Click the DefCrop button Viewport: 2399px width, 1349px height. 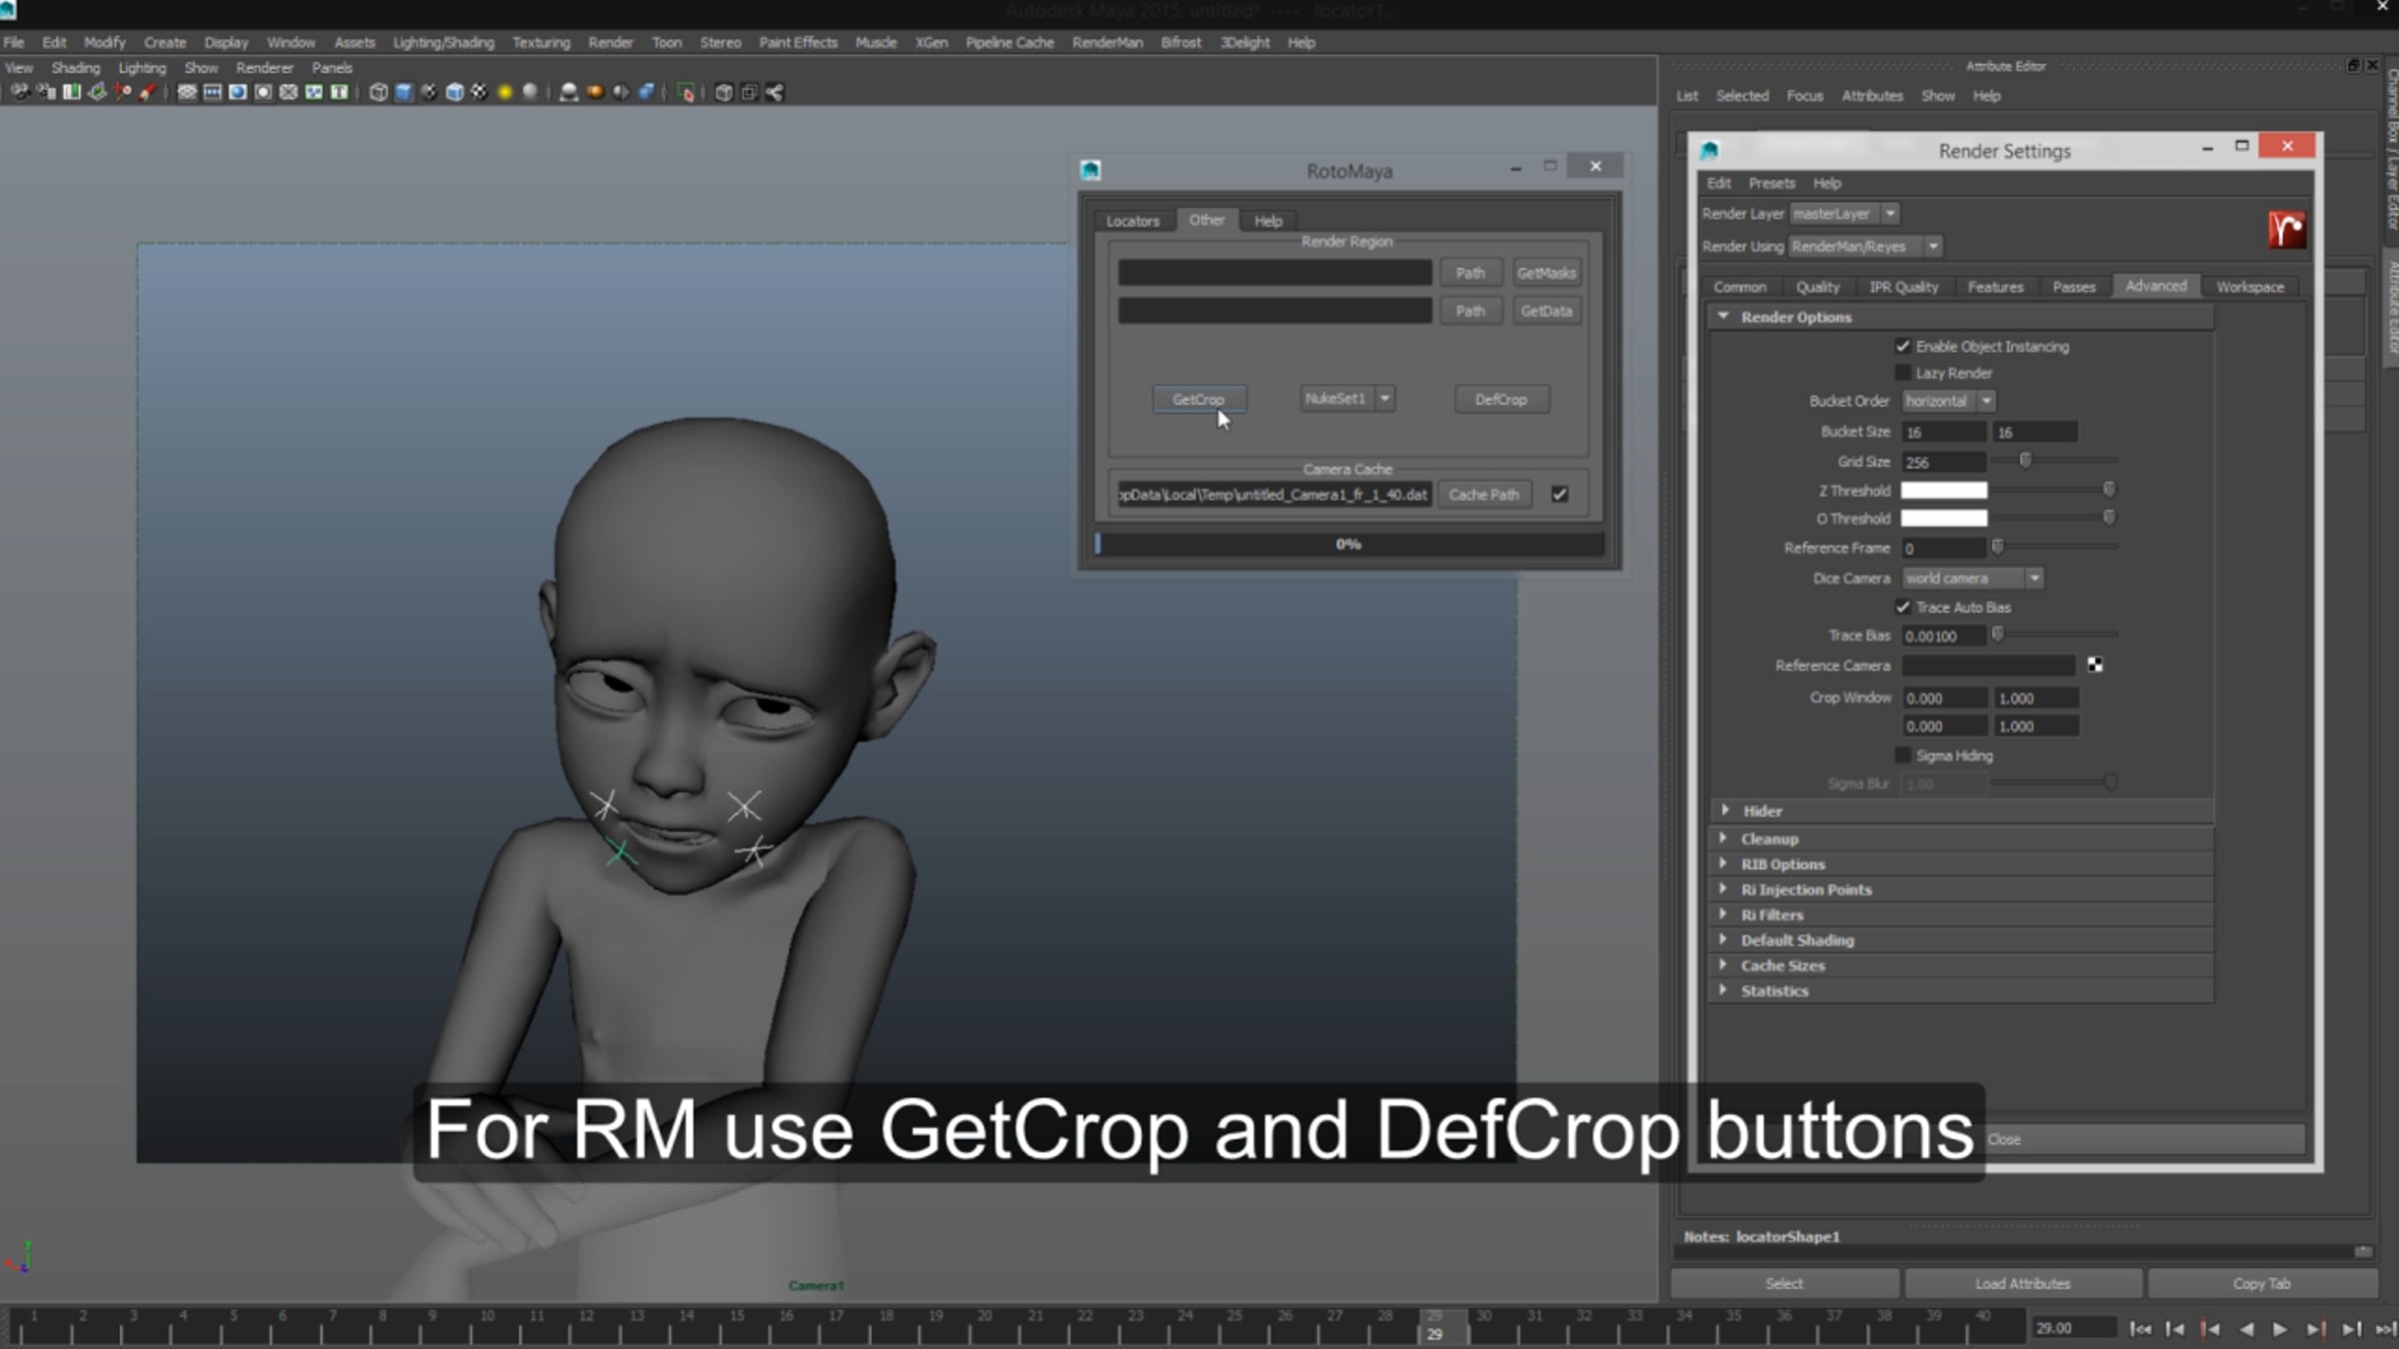pyautogui.click(x=1501, y=400)
